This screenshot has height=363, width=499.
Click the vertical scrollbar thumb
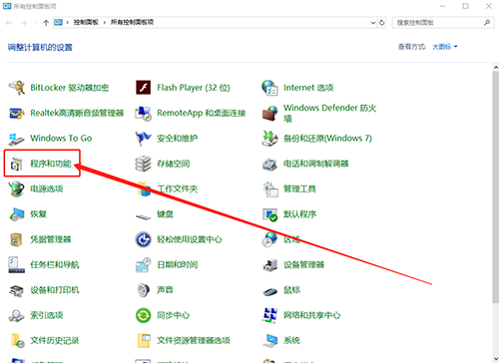tap(496, 186)
